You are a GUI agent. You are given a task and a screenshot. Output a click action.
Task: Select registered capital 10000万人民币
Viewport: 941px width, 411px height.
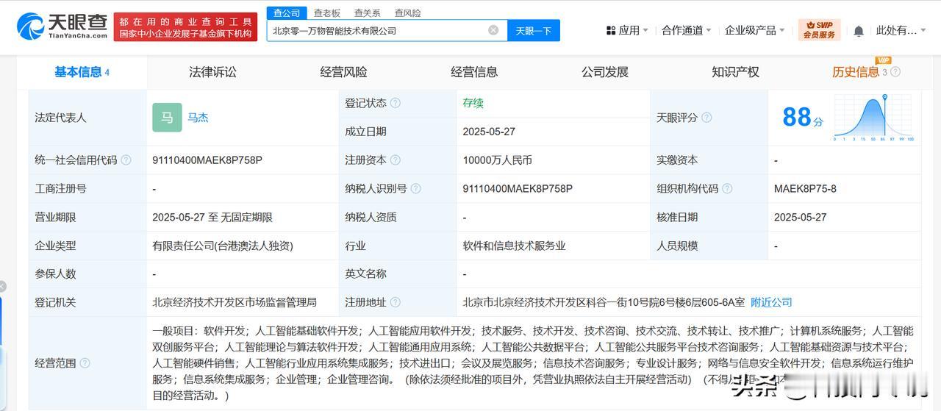tap(497, 160)
